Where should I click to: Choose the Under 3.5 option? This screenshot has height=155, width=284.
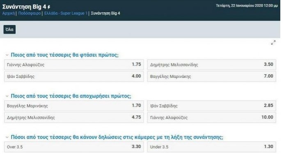pos(211,147)
